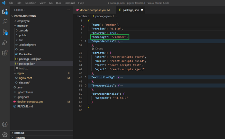
Task: Open text.txt in the explorer
Action: pos(23,68)
